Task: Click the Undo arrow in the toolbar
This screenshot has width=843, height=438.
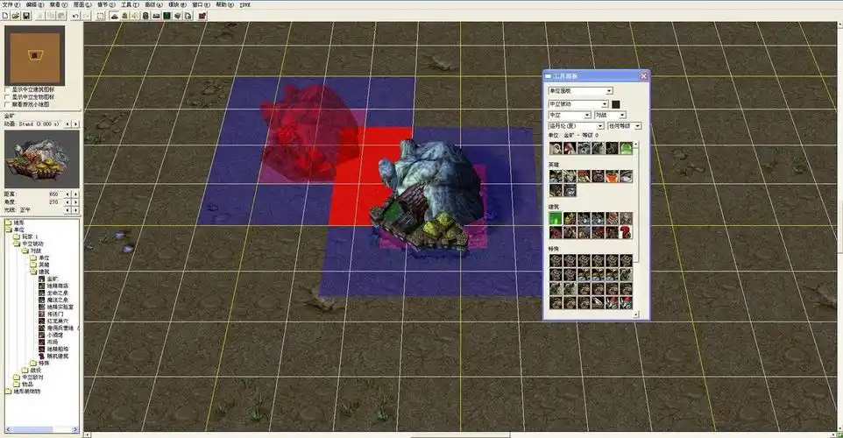Action: pos(74,16)
